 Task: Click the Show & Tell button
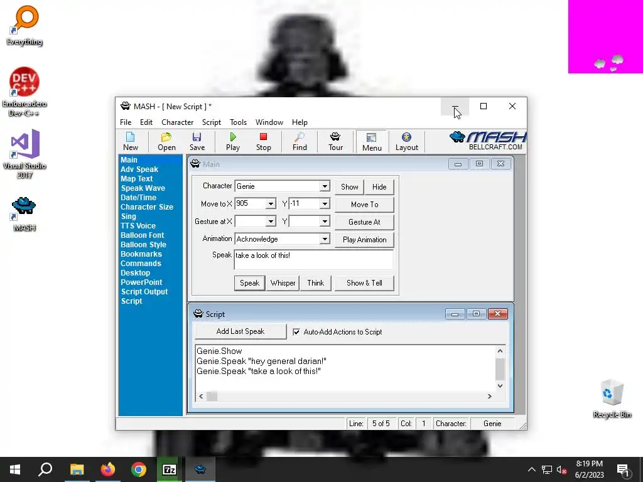[364, 283]
